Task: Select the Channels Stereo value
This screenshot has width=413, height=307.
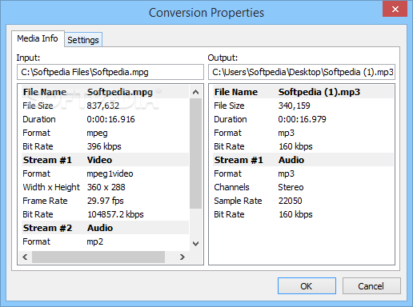Action: 291,187
